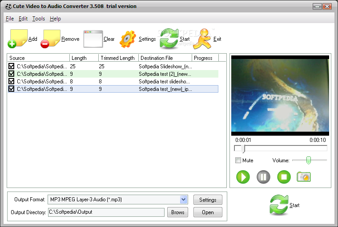This screenshot has height=227, width=338.
Task: Enable the Mute checkbox
Action: (238, 160)
